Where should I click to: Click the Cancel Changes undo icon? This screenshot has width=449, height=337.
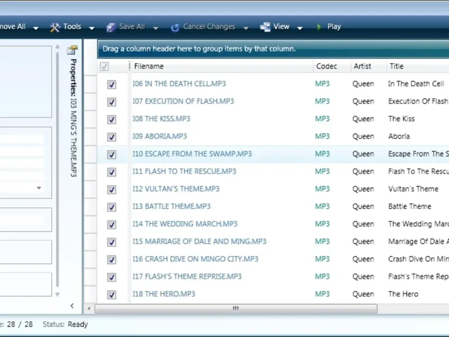tap(175, 28)
